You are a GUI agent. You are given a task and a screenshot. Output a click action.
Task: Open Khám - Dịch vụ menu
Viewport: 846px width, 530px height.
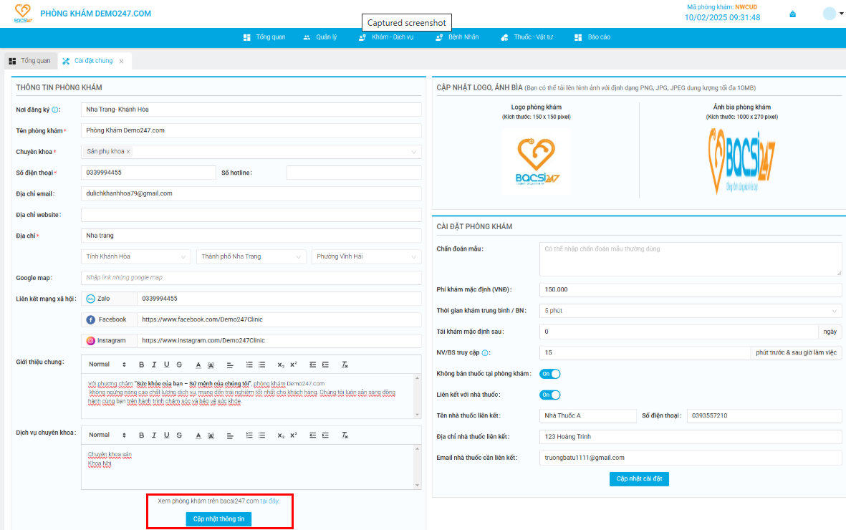pyautogui.click(x=386, y=37)
